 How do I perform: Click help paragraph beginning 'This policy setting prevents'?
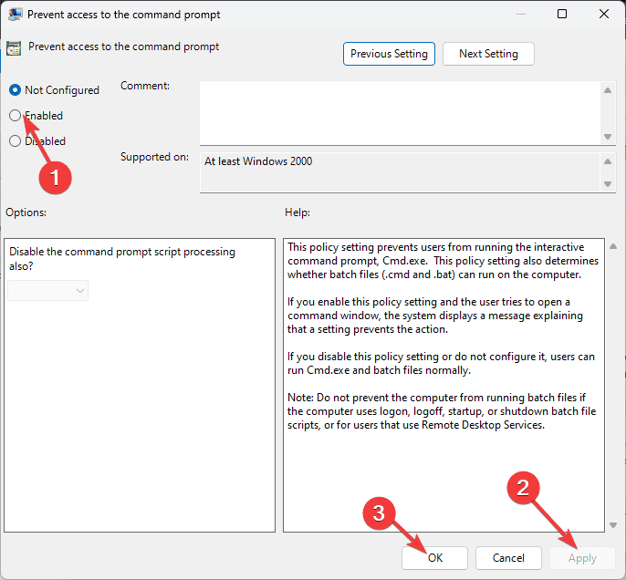pyautogui.click(x=443, y=261)
